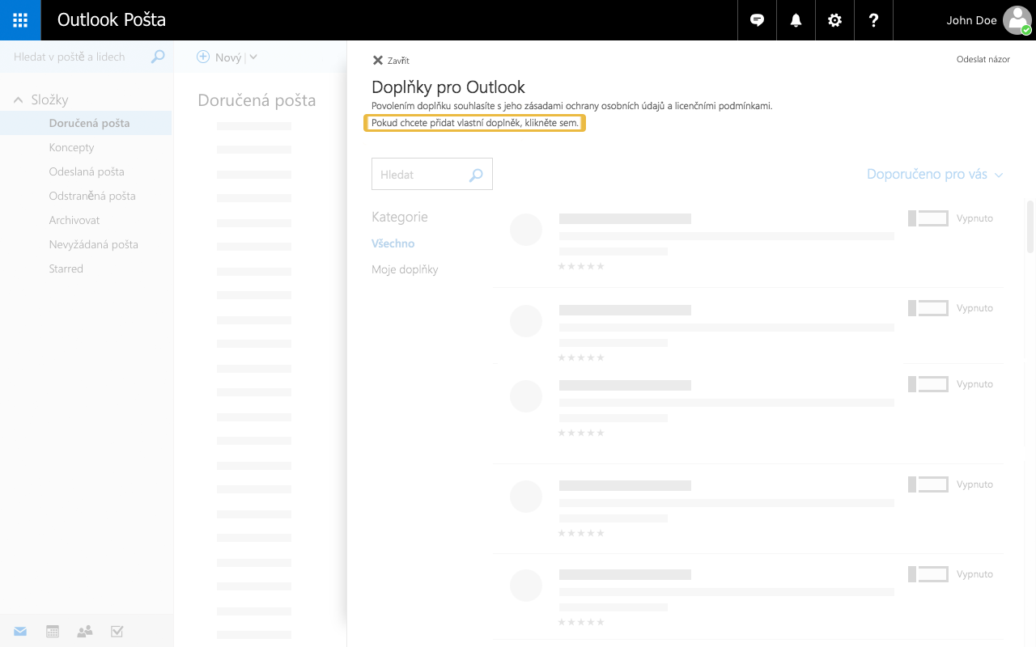Screen dimensions: 1036x647
Task: Click the Outlook Pošta title
Action: click(x=112, y=20)
